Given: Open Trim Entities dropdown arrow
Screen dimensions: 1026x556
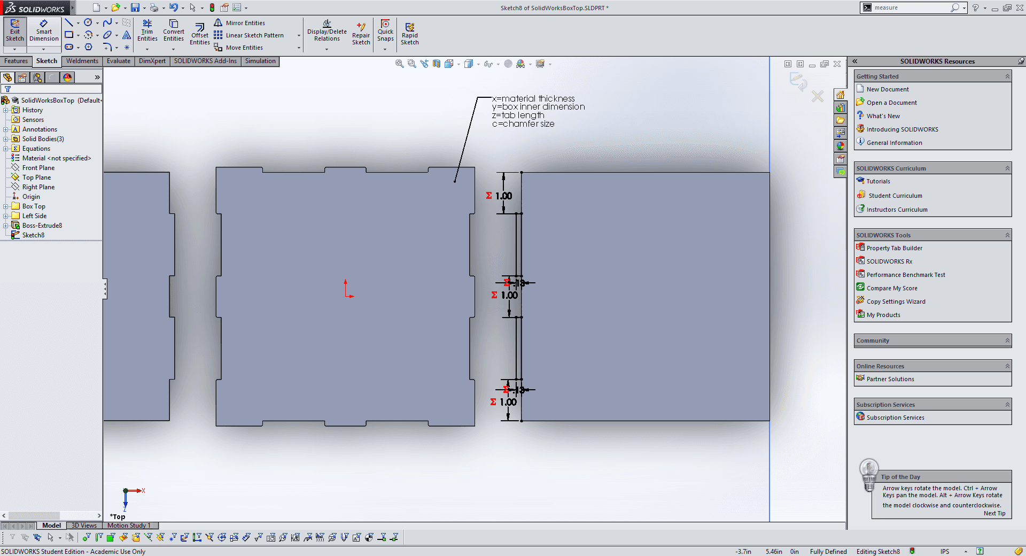Looking at the screenshot, I should tap(147, 49).
